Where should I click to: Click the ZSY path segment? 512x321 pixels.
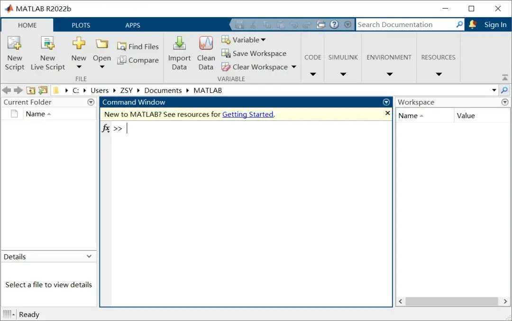(127, 91)
